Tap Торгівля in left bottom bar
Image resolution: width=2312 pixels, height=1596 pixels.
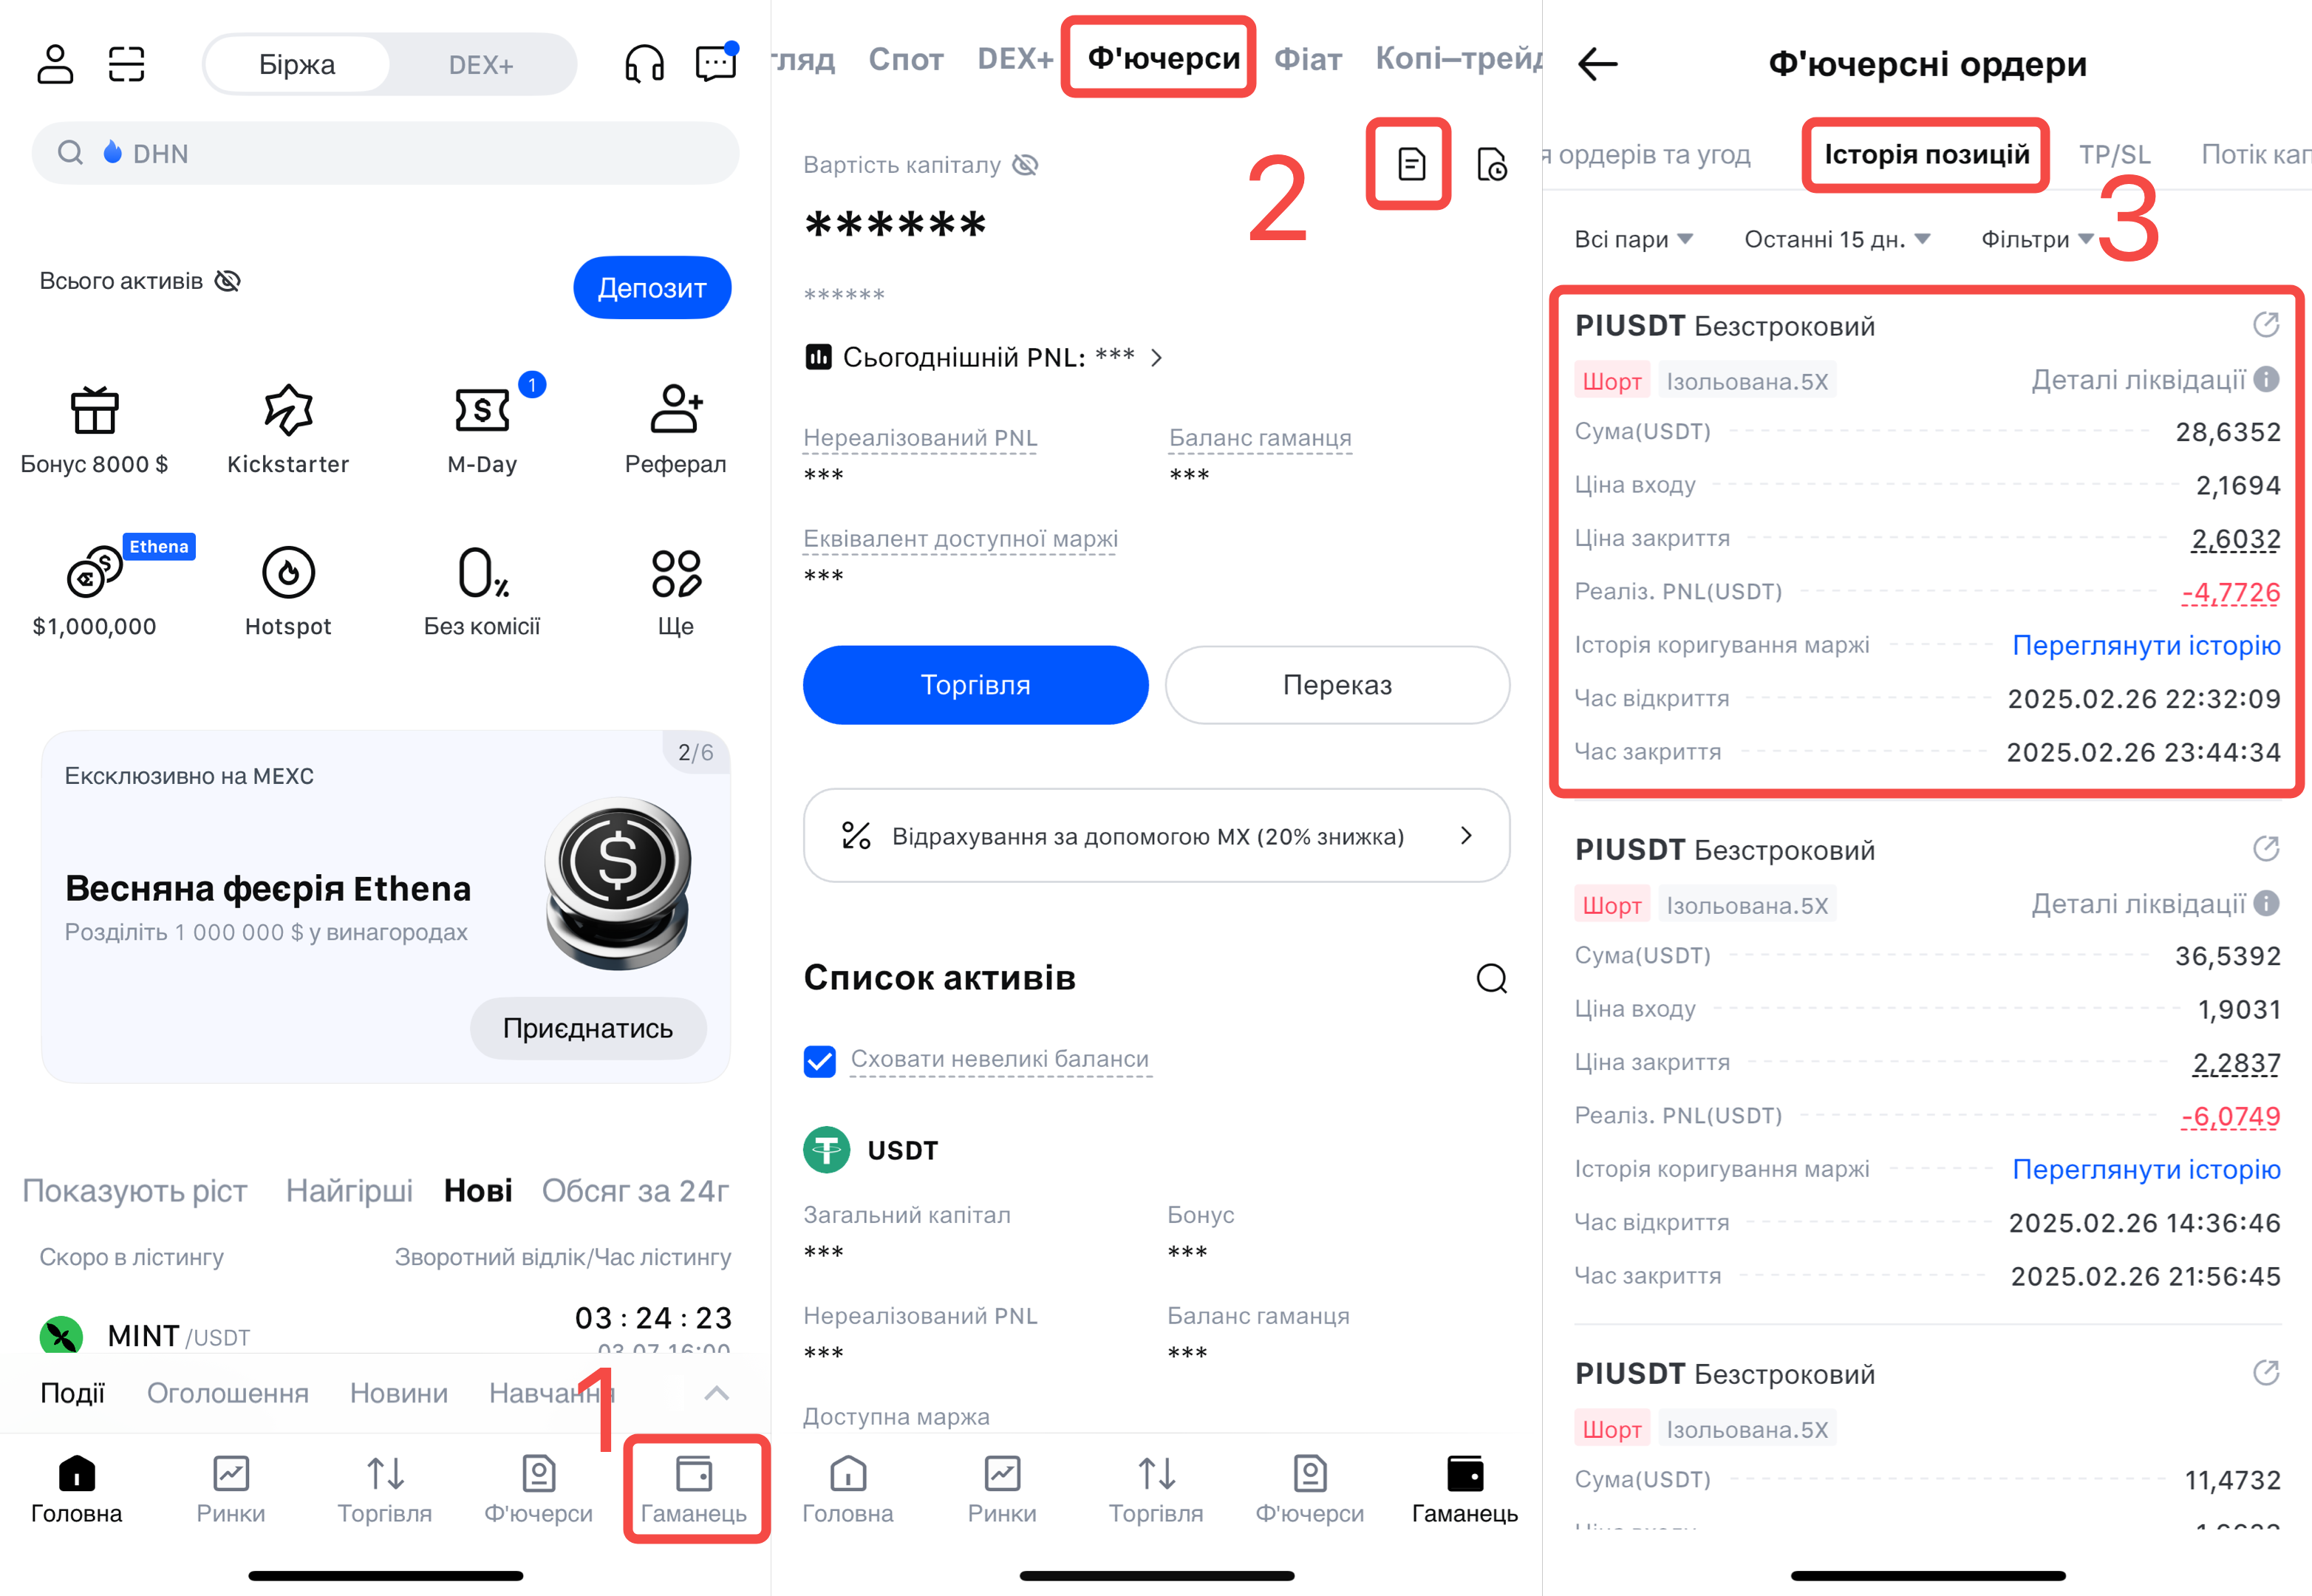click(385, 1490)
